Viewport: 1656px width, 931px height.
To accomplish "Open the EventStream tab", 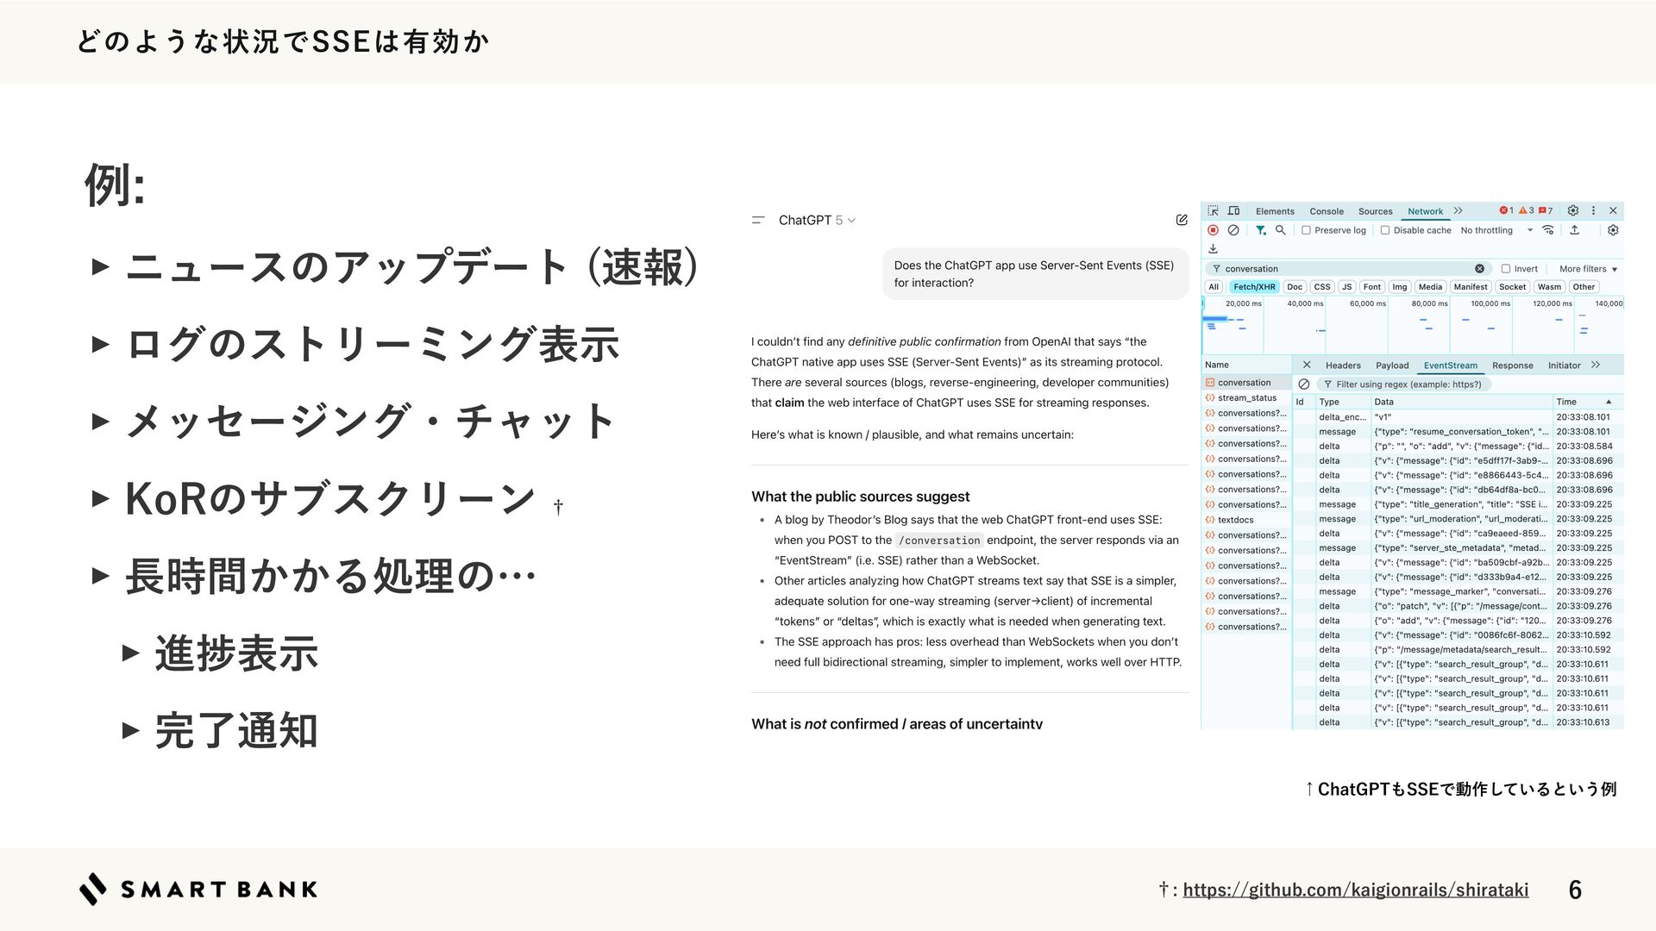I will click(x=1450, y=366).
